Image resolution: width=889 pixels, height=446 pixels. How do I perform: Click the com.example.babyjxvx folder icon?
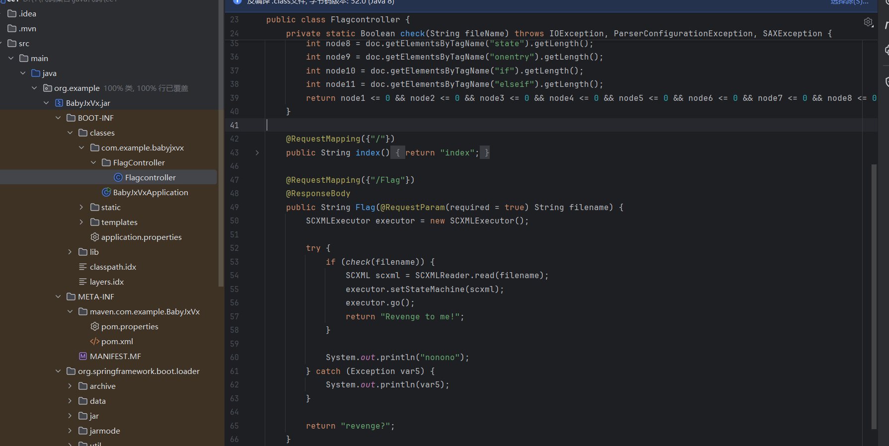pos(95,148)
